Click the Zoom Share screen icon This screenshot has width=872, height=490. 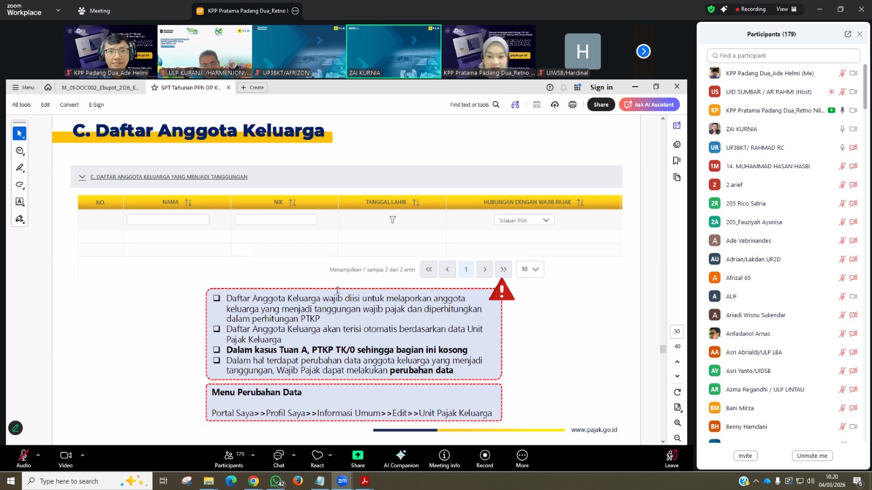point(358,456)
